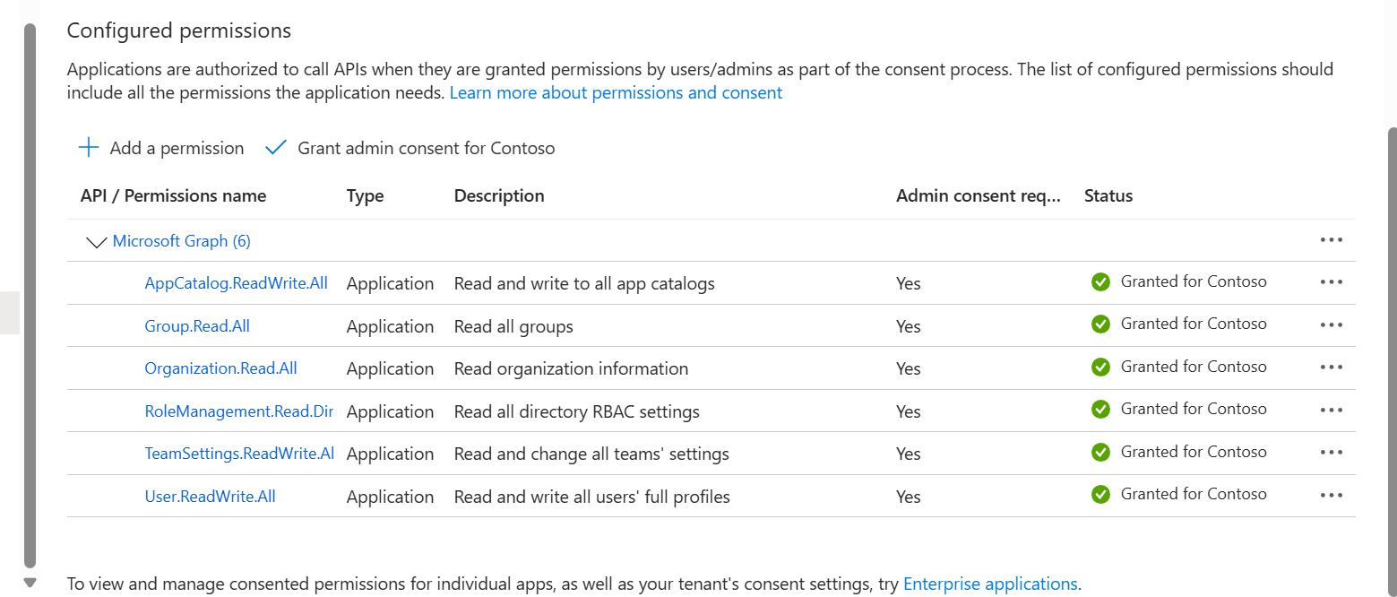The width and height of the screenshot is (1397, 597).
Task: Open ellipsis menu for Group.Read.All row
Action: (x=1331, y=325)
